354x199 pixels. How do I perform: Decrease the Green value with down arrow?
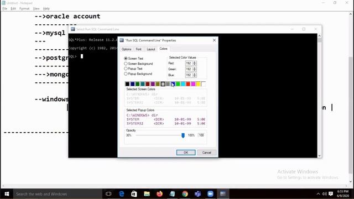[194, 70]
